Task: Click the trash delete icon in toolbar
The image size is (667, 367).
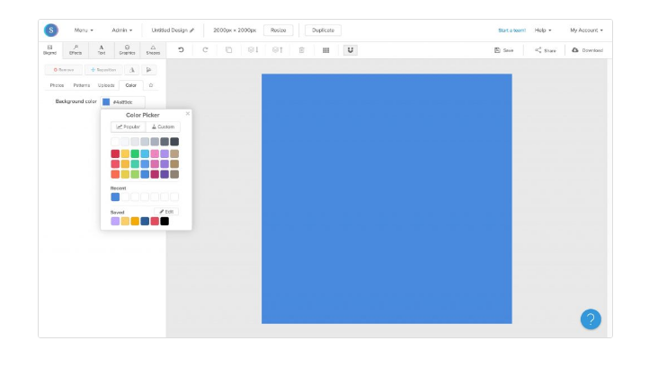Action: click(x=301, y=50)
